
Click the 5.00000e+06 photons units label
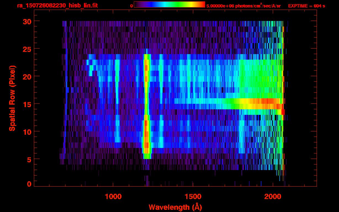point(243,6)
